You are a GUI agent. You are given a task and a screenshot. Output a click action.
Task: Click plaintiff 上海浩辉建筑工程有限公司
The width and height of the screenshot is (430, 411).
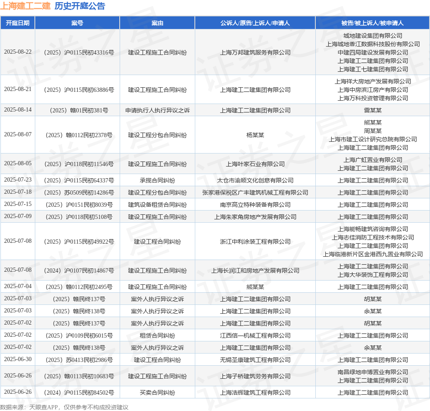pyautogui.click(x=255, y=393)
